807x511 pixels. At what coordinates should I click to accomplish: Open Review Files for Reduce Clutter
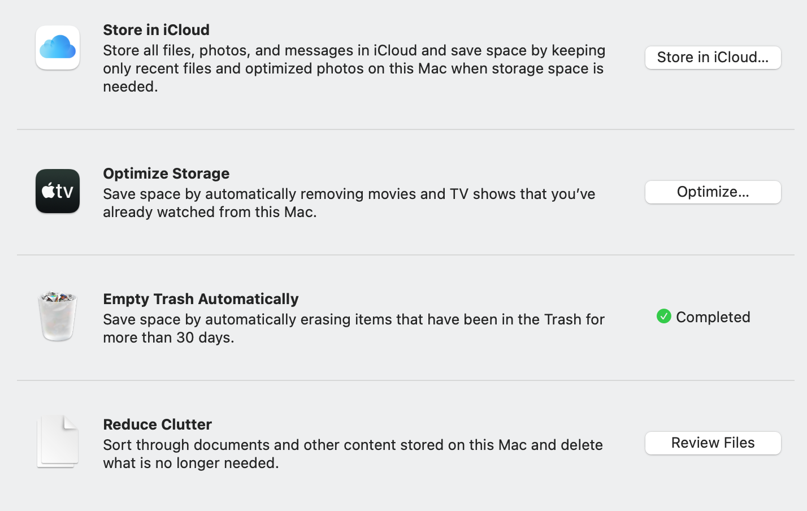coord(713,443)
